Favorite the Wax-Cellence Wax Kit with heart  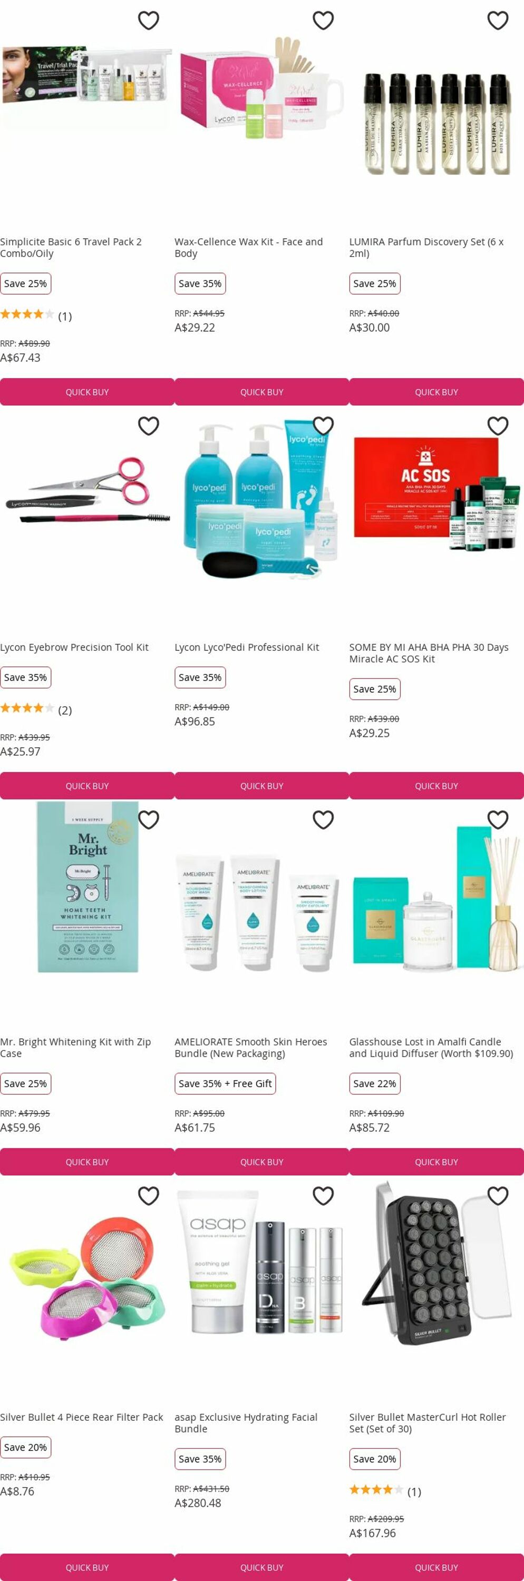pos(323,20)
